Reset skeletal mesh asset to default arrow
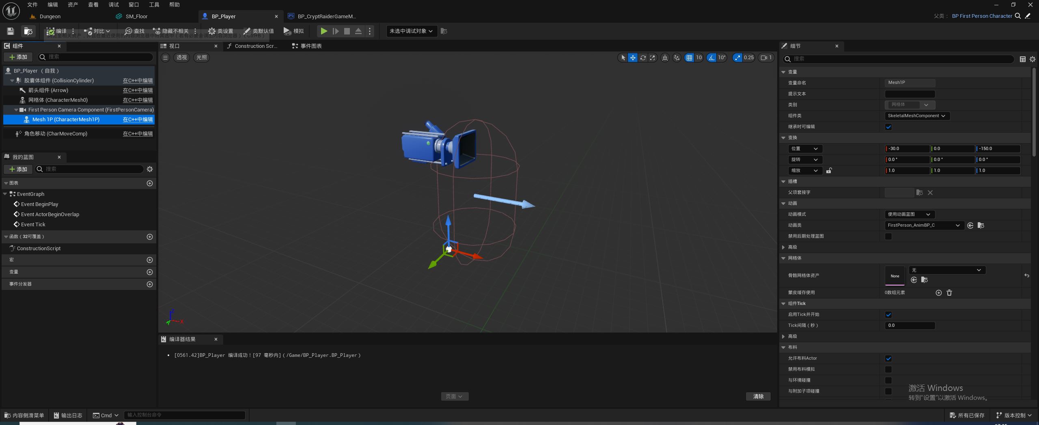Screen dimensions: 1039x425 pos(1026,276)
